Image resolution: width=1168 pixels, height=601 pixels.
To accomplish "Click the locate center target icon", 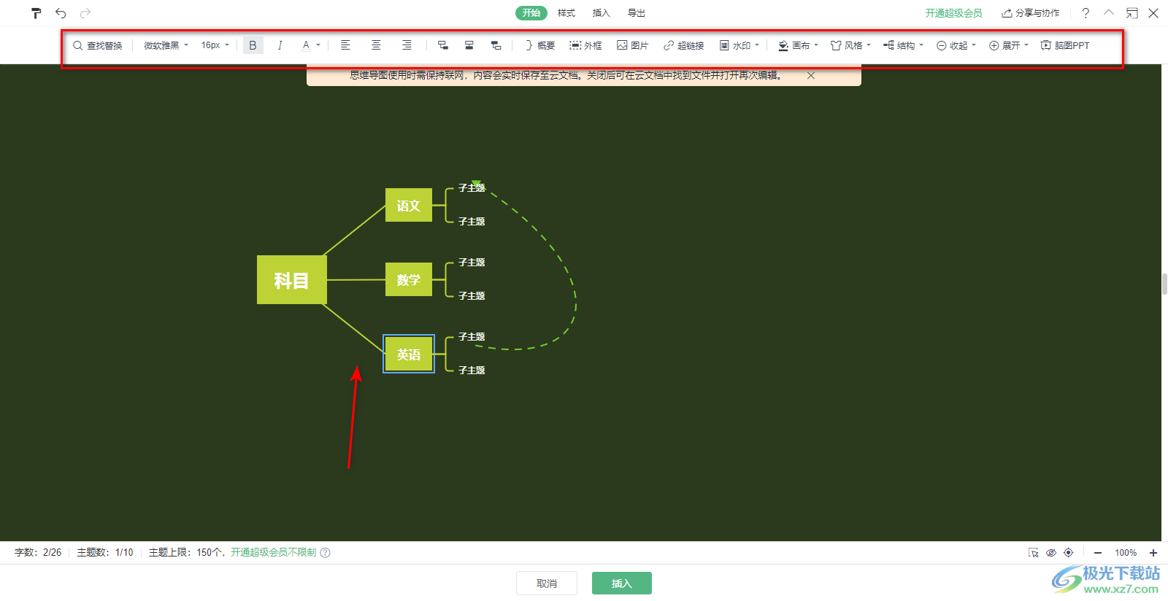I will pyautogui.click(x=1069, y=552).
